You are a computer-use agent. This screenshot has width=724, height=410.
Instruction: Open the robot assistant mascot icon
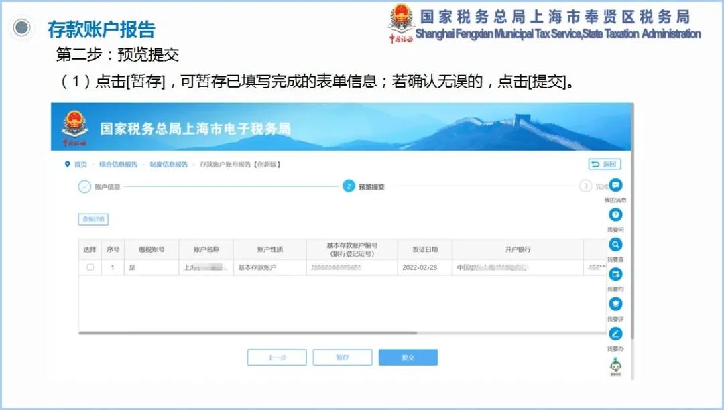click(x=615, y=366)
